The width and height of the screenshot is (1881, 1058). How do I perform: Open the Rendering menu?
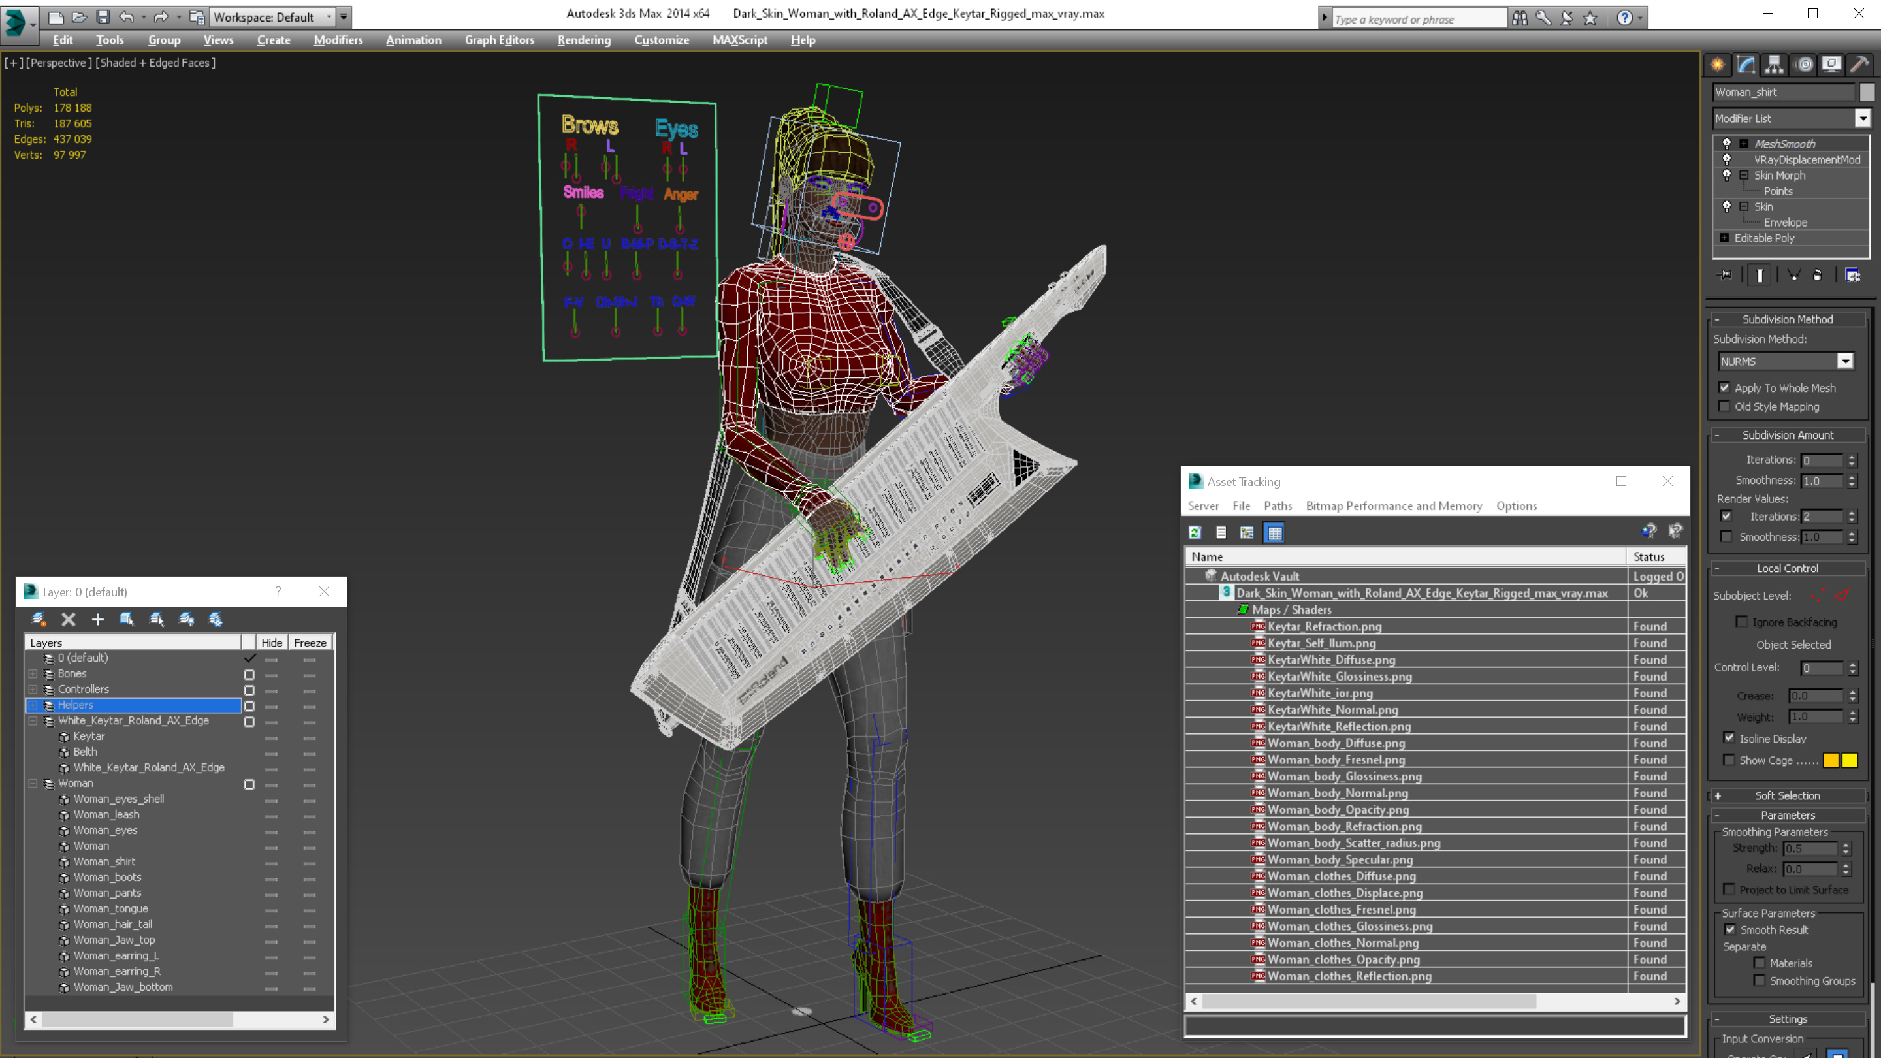click(584, 40)
